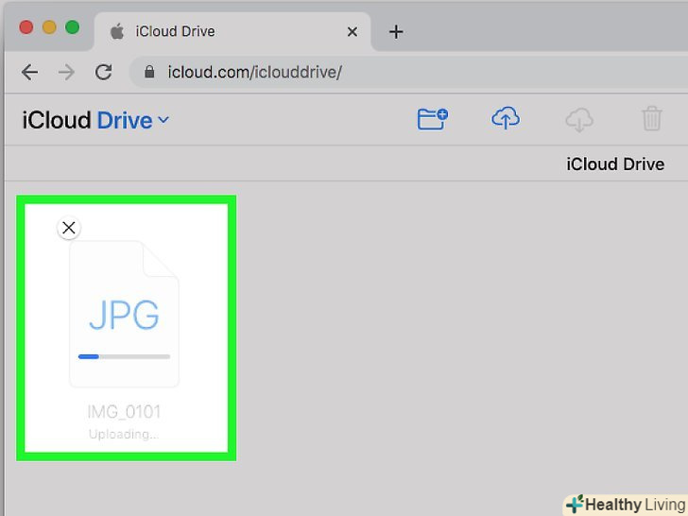
Task: Click the Uploading... status text
Action: 124,435
